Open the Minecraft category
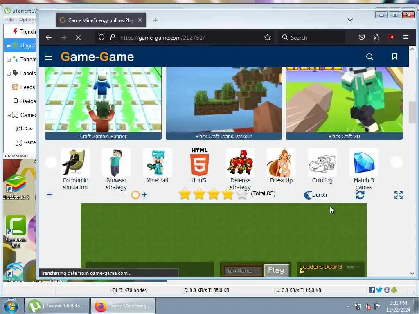Viewport: 419px width, 314px height. pyautogui.click(x=158, y=166)
